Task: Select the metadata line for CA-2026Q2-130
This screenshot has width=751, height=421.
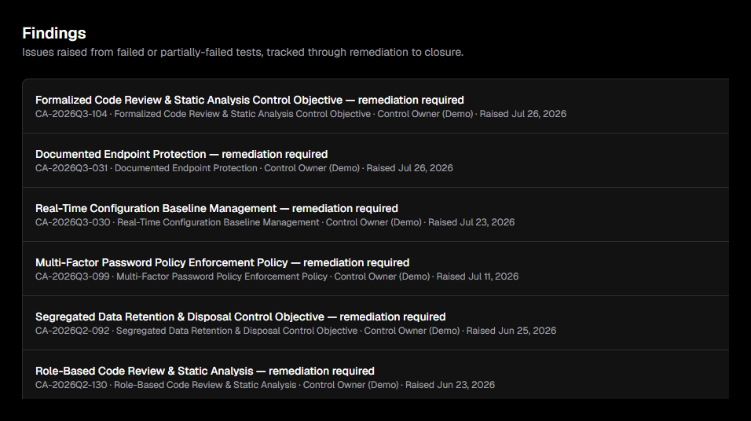Action: click(x=265, y=385)
